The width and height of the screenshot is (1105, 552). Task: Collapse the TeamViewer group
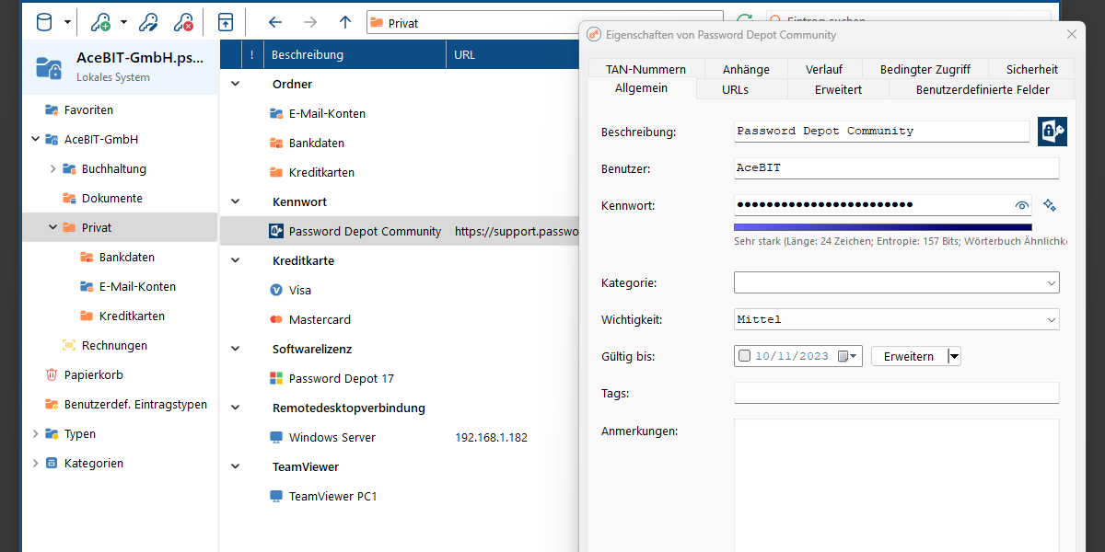[x=235, y=466]
